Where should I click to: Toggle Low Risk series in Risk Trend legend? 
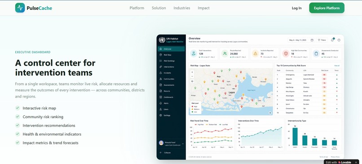tap(223, 124)
